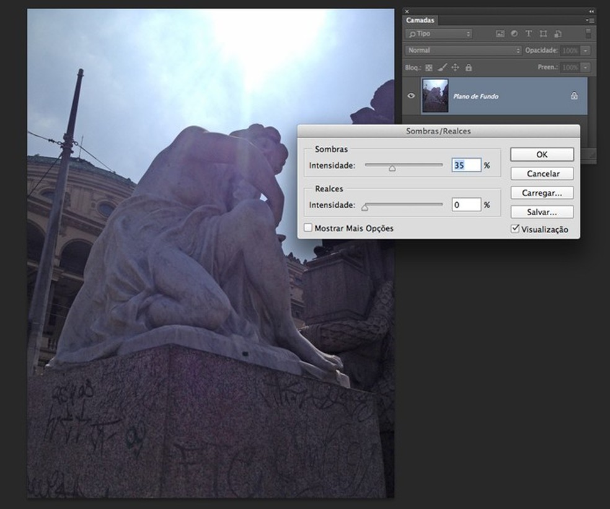Click the Realces Intensidade value field
The width and height of the screenshot is (610, 509).
pos(466,205)
